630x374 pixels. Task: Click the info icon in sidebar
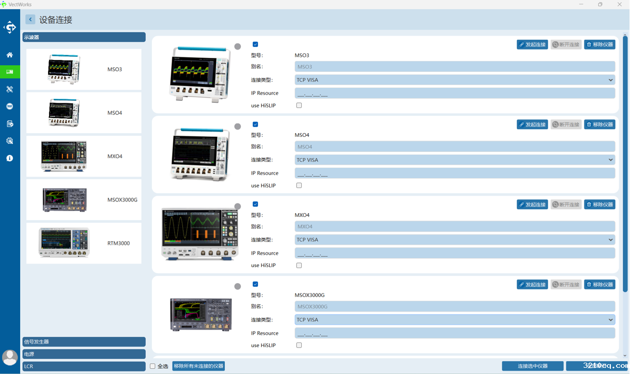tap(9, 158)
